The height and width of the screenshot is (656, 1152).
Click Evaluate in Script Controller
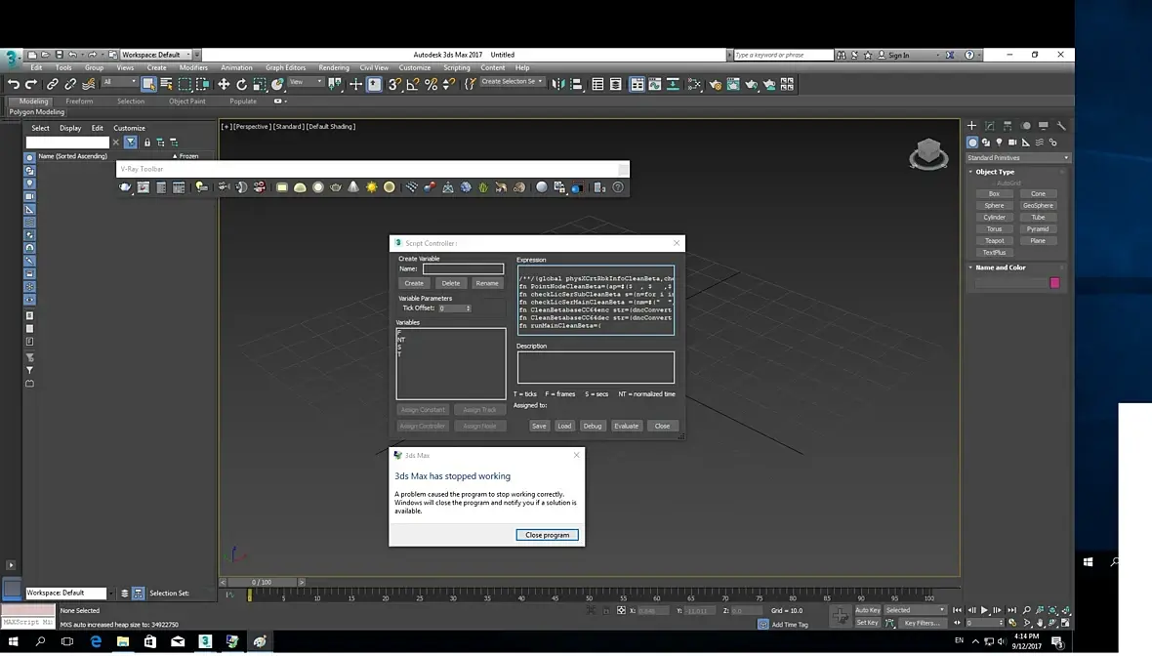point(626,426)
